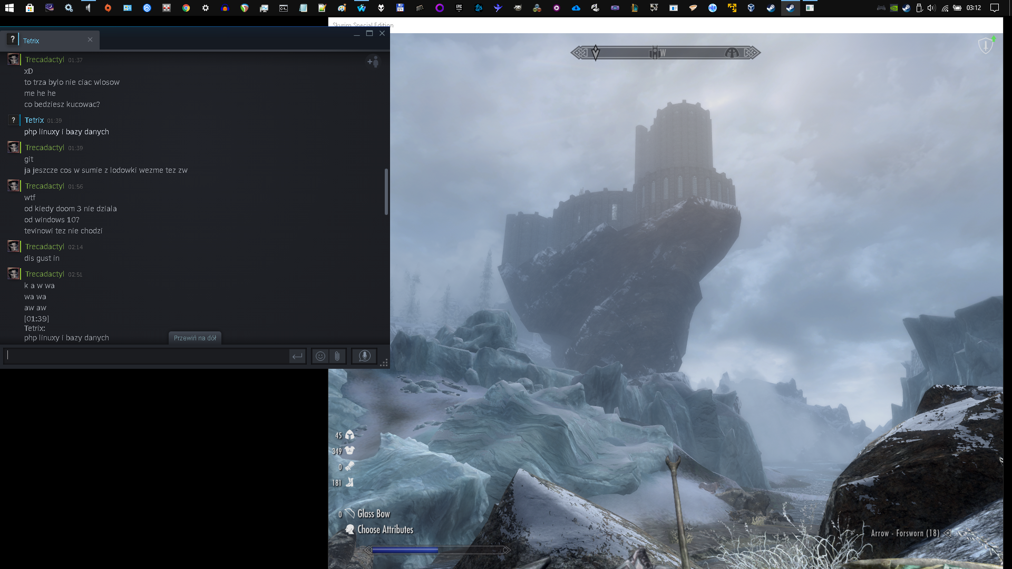The width and height of the screenshot is (1012, 569).
Task: Select the Tetrix chat tab
Action: 50,40
